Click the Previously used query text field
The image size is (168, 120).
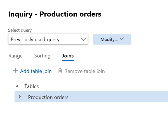(x=42, y=40)
